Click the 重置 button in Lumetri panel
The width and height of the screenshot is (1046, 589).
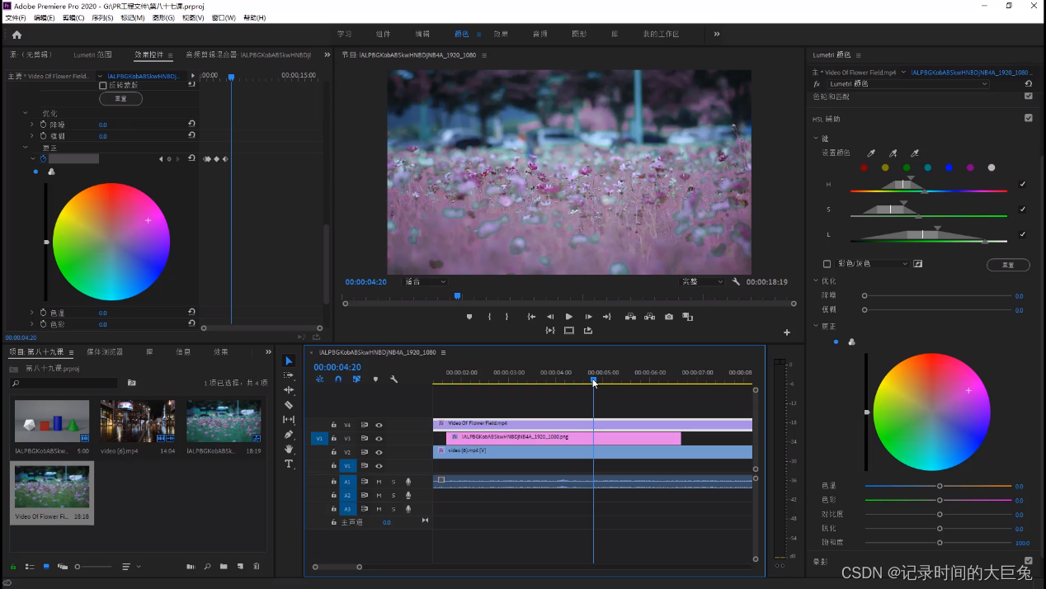pos(1008,265)
